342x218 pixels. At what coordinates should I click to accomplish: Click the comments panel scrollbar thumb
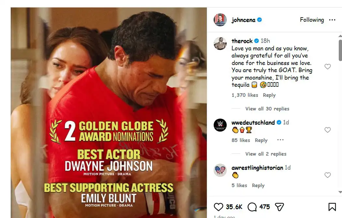[340, 50]
